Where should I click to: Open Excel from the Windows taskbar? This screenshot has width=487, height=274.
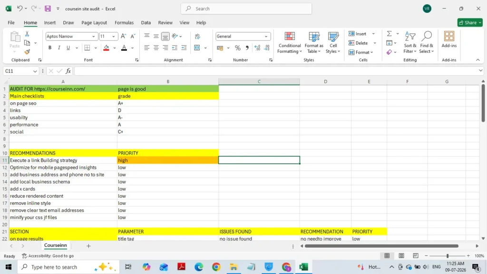click(x=303, y=267)
